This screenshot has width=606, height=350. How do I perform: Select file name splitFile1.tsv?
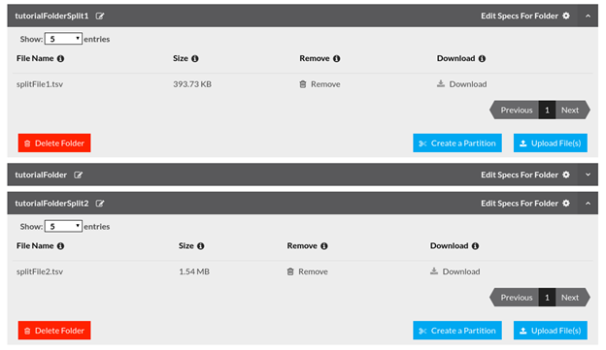coord(40,84)
